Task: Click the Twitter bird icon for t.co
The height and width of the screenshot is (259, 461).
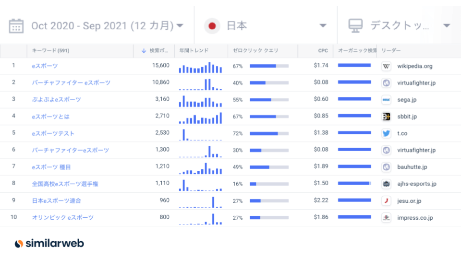Action: tap(386, 133)
